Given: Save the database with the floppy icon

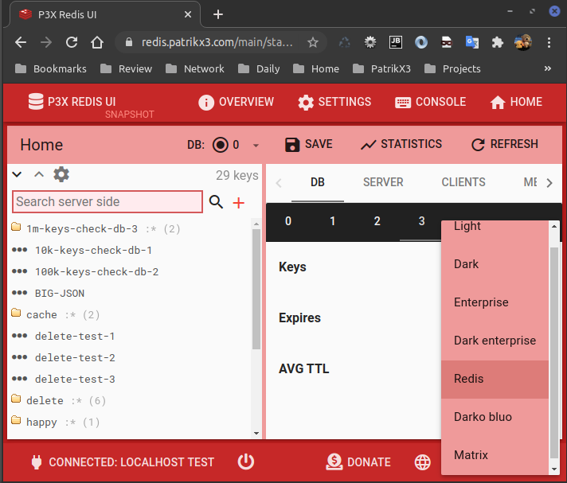Looking at the screenshot, I should point(292,145).
